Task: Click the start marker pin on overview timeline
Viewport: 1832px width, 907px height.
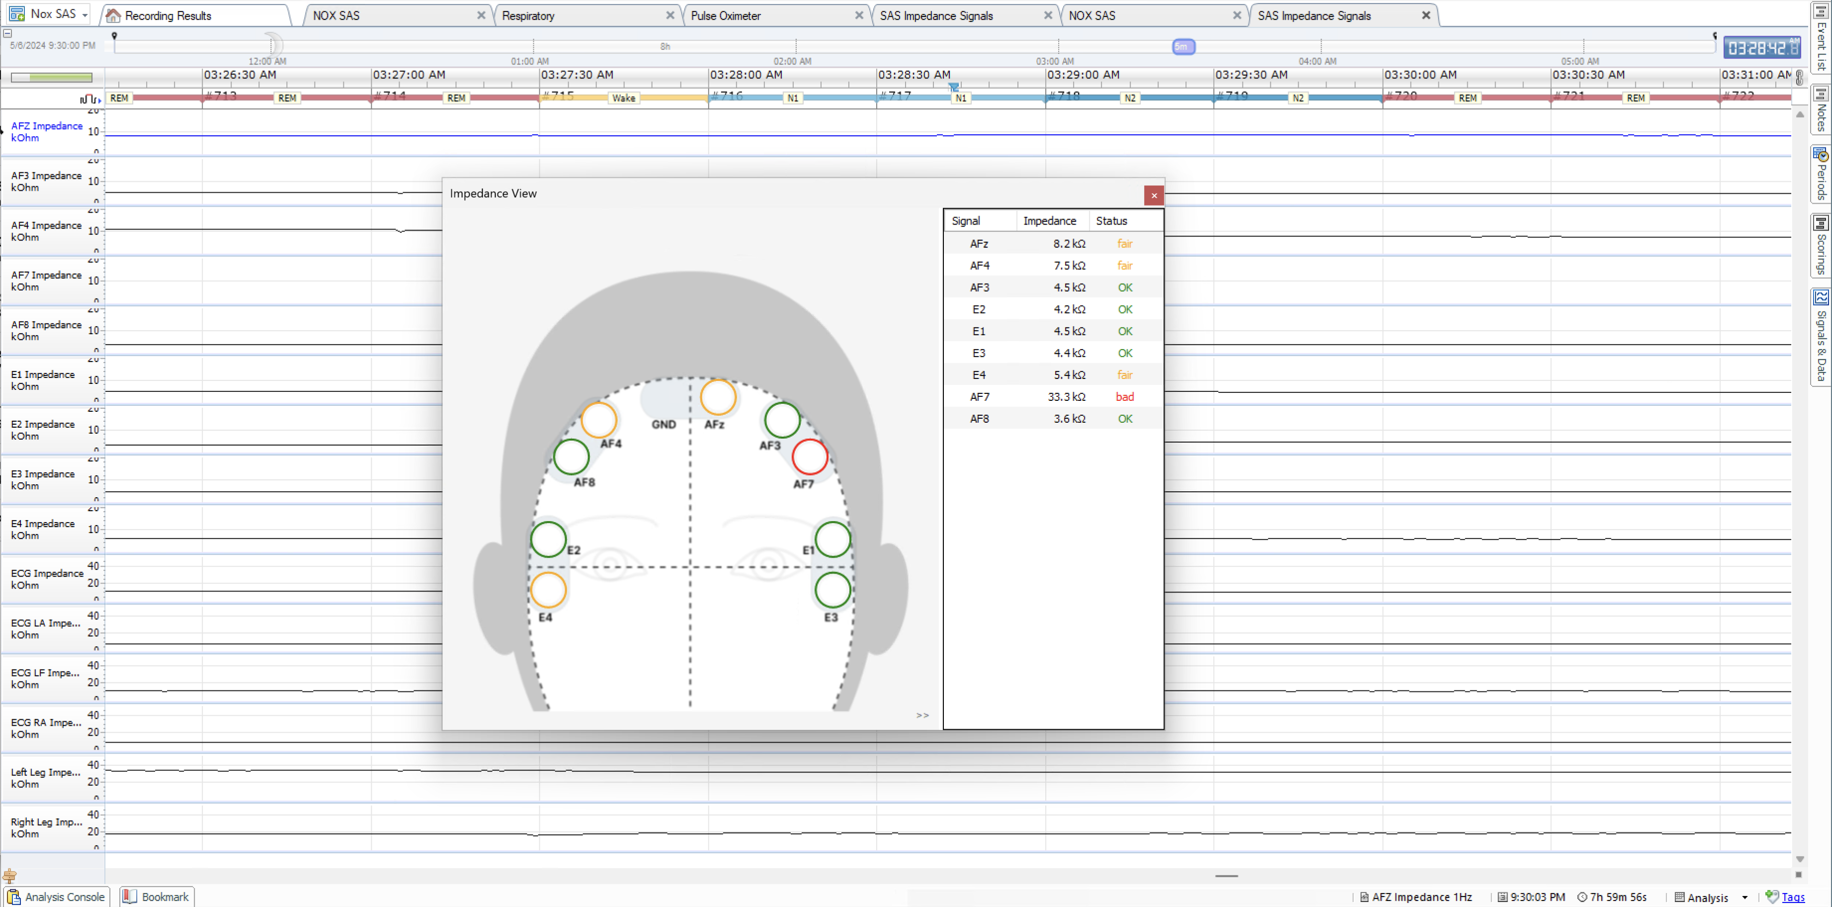Action: tap(114, 36)
